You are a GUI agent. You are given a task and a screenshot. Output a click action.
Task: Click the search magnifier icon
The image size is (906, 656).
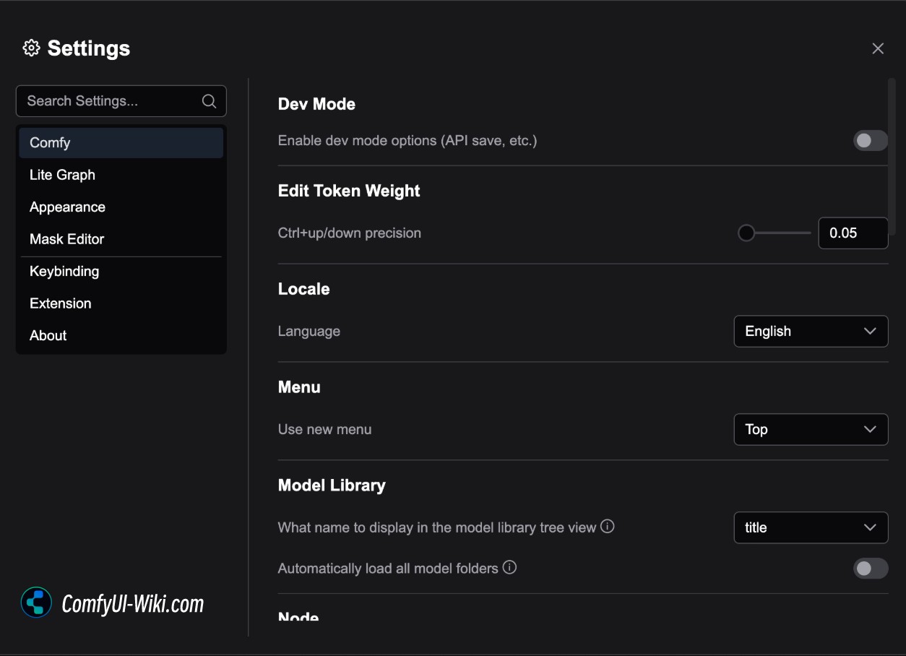tap(209, 101)
